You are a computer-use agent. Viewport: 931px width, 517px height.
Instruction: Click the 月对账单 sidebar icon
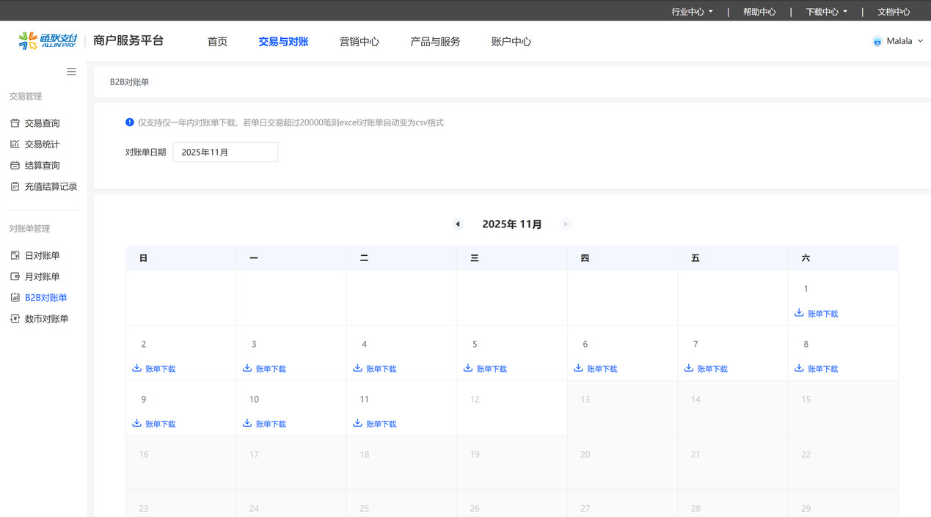(x=15, y=276)
